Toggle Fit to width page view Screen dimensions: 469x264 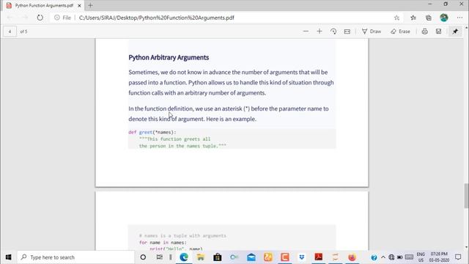347,32
